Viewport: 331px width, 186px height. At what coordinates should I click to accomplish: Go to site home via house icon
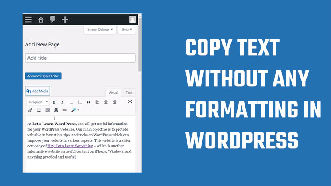41,20
